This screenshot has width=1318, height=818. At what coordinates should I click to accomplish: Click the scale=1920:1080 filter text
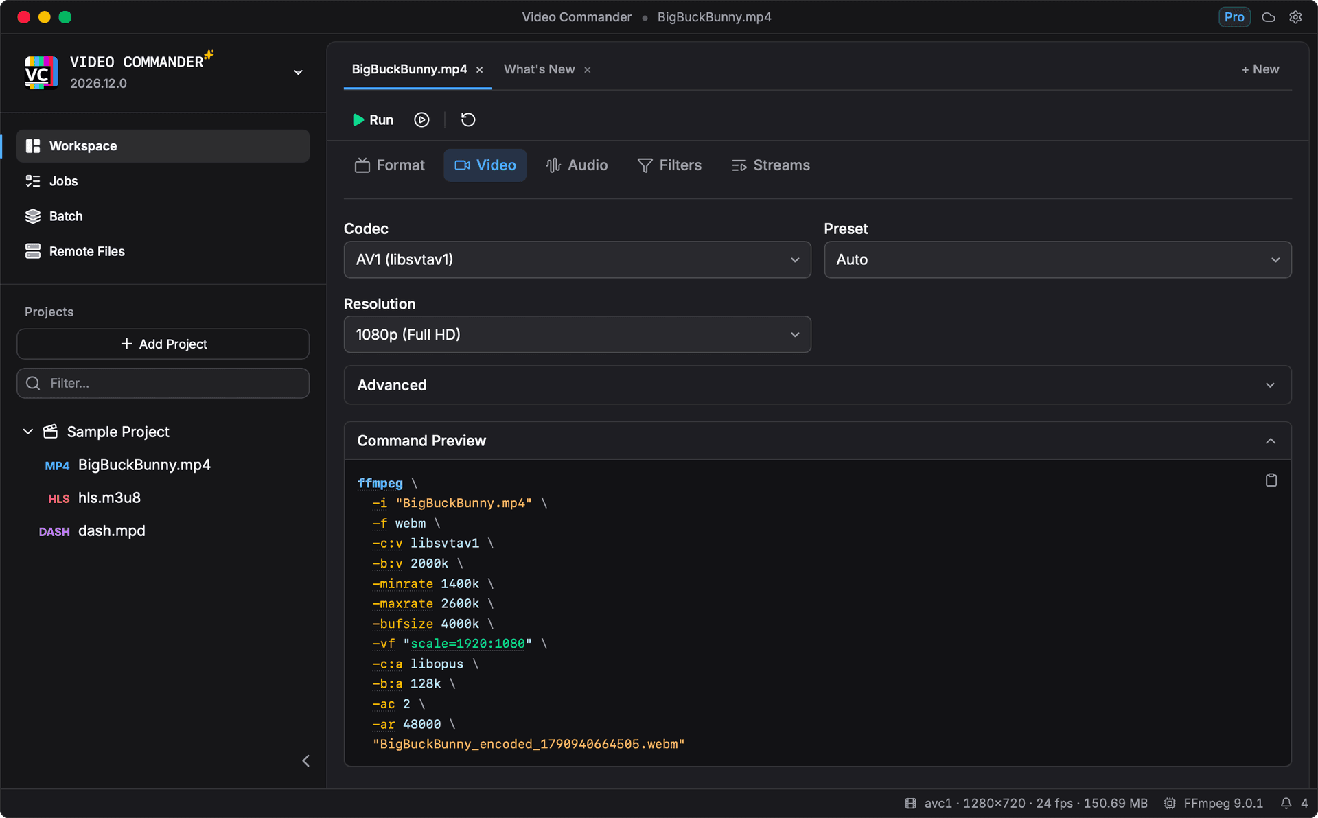[467, 644]
